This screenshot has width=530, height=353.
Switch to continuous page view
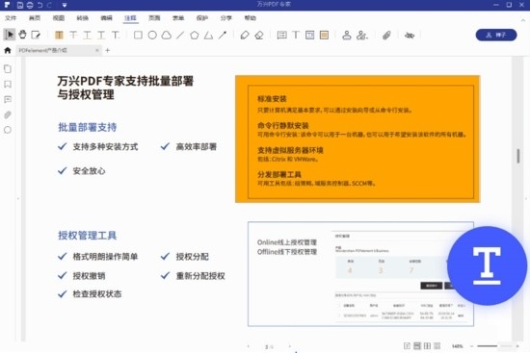pyautogui.click(x=417, y=346)
